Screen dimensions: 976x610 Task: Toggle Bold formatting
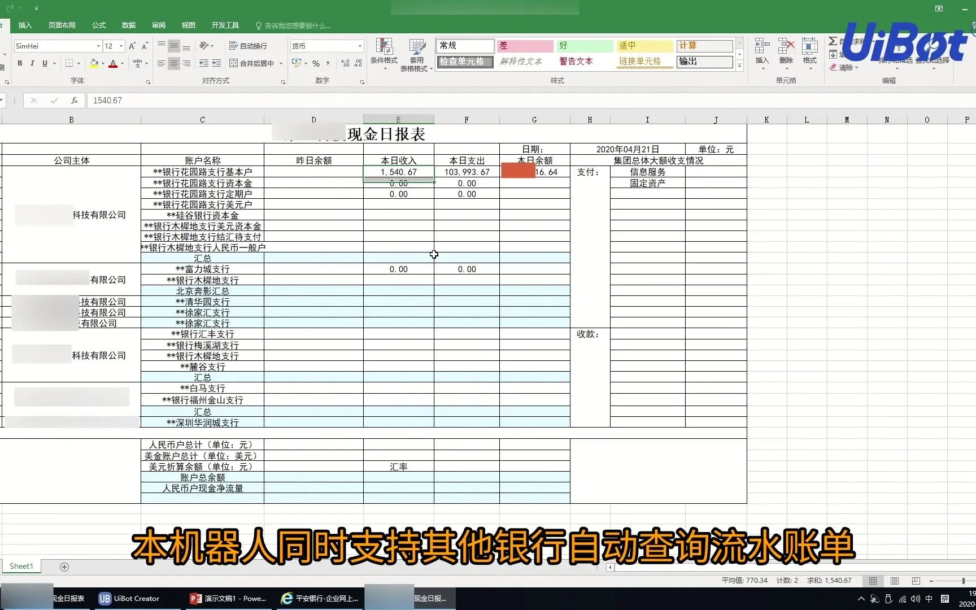[20, 63]
